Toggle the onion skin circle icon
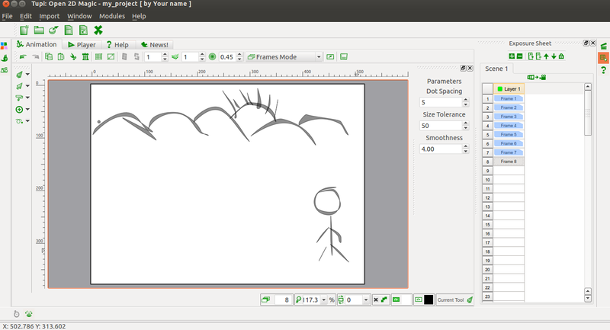 tap(213, 56)
